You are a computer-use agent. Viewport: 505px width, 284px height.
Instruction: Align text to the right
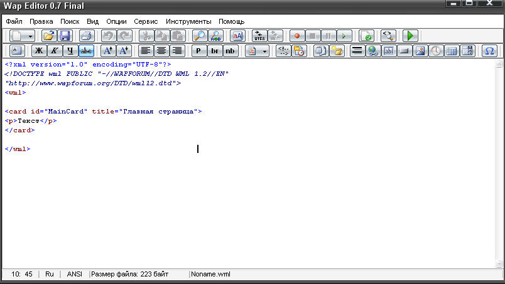(x=178, y=51)
